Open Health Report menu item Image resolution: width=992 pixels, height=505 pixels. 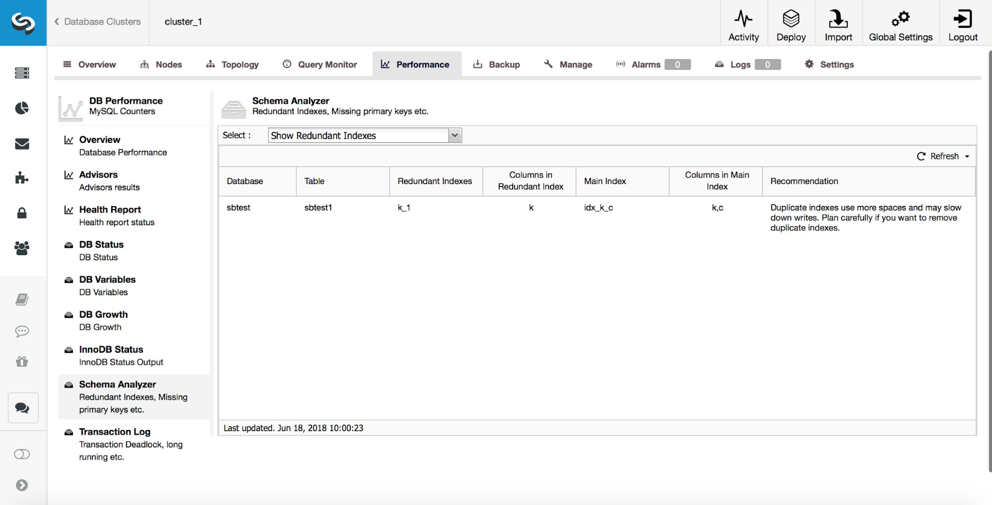click(134, 216)
